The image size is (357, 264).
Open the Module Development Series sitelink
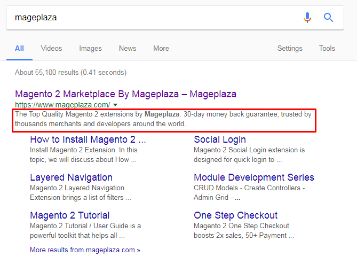point(254,177)
